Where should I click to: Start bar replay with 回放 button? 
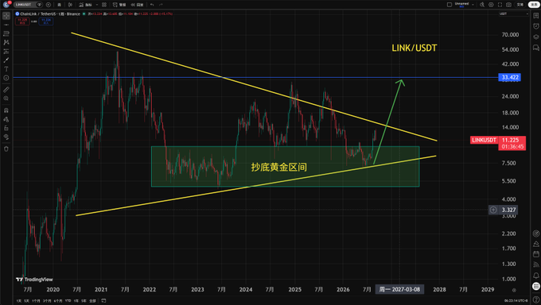coord(137,5)
